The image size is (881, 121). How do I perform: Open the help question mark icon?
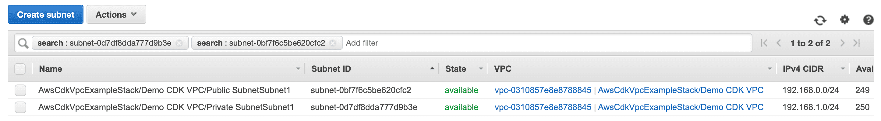pos(868,20)
